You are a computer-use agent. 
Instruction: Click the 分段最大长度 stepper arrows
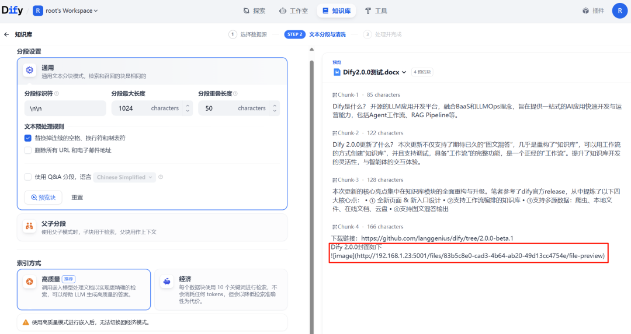[188, 108]
